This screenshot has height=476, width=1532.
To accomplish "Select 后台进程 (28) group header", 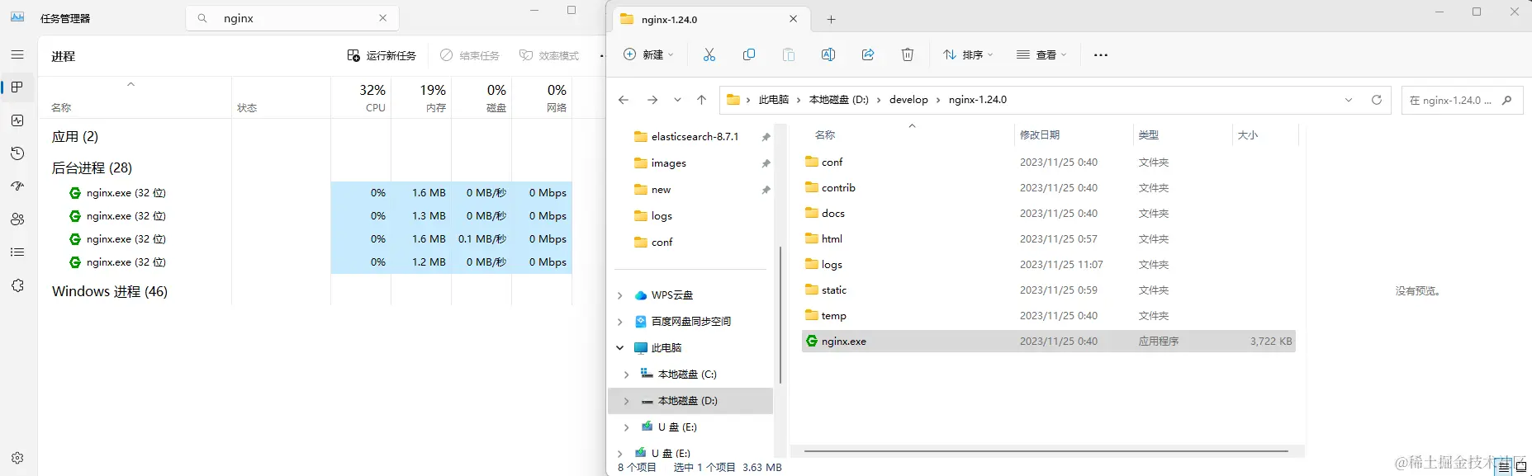I will [x=92, y=168].
